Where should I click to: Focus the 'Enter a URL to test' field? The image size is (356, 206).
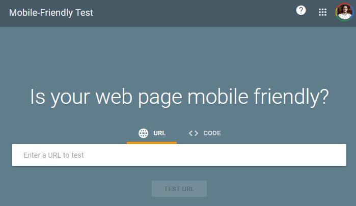click(x=179, y=155)
